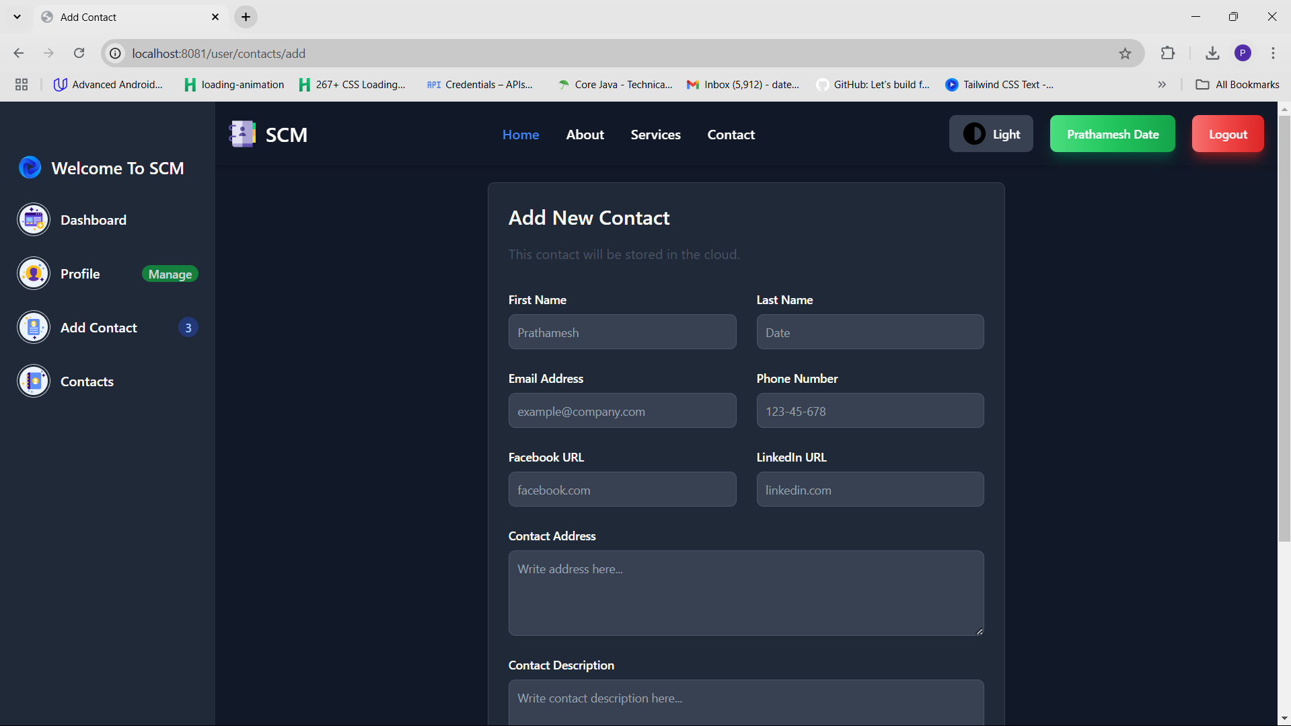The image size is (1291, 726).
Task: Focus the Facebook URL input field
Action: 622,489
